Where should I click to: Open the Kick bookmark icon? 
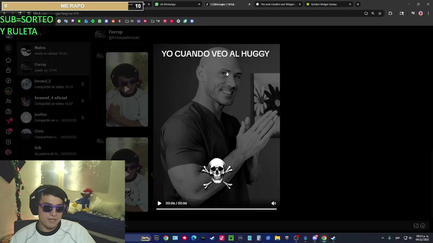pyautogui.click(x=79, y=21)
